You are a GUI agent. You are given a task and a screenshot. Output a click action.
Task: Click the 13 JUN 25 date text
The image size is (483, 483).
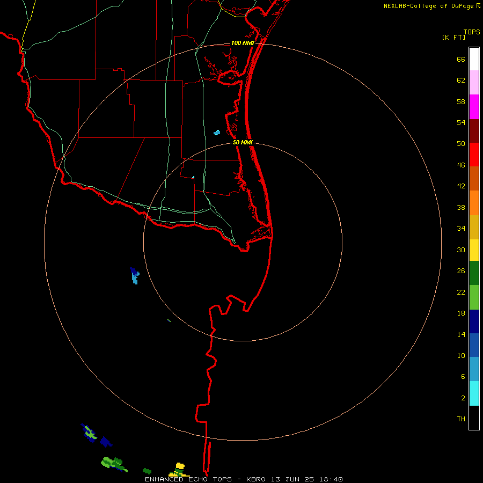292,479
